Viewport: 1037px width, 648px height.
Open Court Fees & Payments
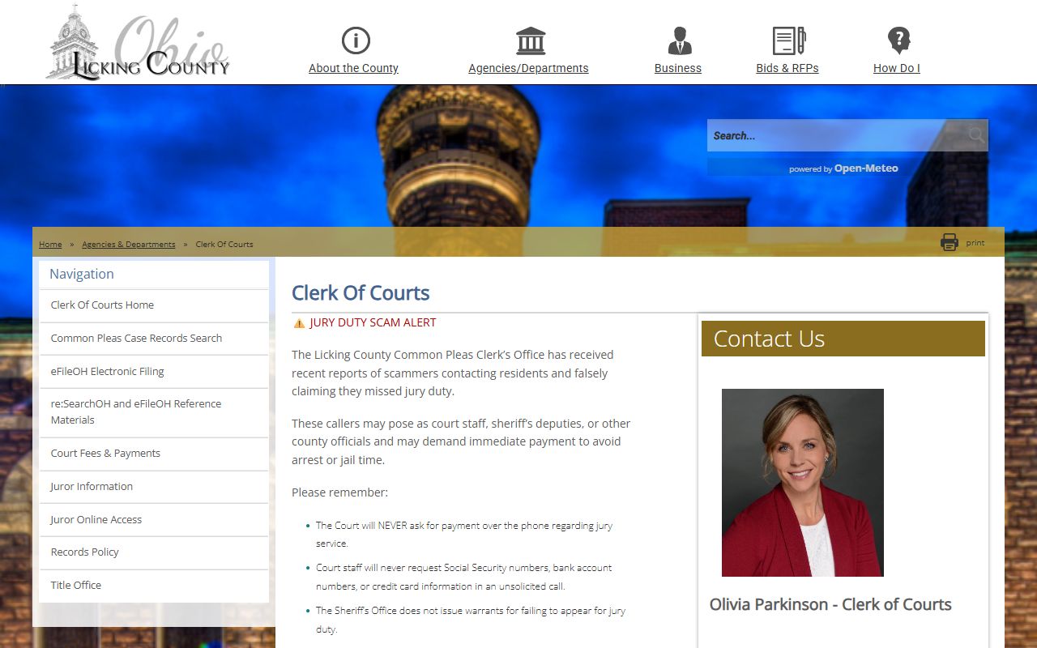pyautogui.click(x=154, y=454)
